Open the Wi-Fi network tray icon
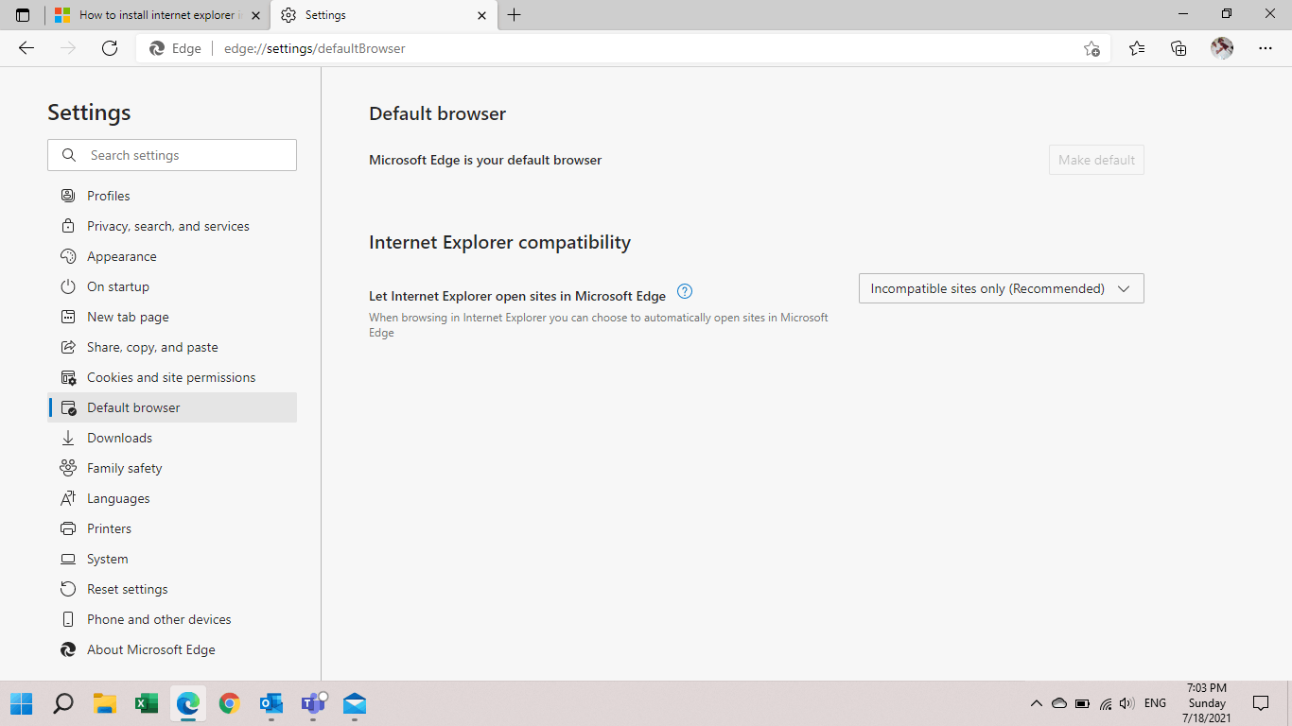This screenshot has width=1292, height=726. click(x=1105, y=703)
